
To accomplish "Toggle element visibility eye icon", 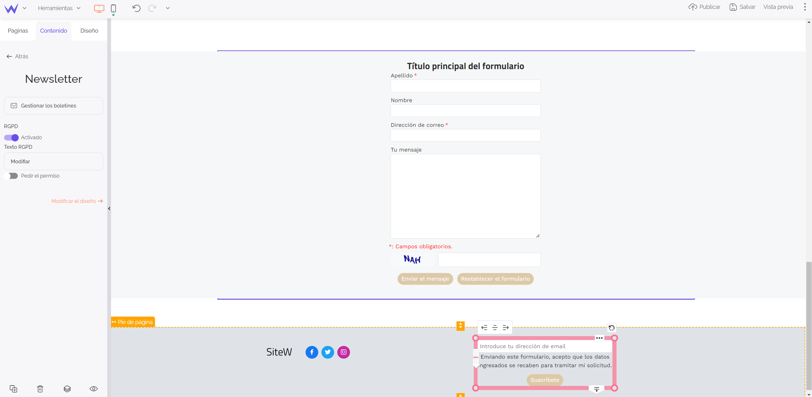I will (94, 389).
